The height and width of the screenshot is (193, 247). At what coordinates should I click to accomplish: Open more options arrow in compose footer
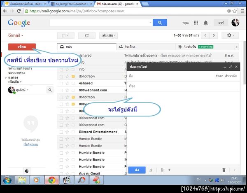(235, 170)
